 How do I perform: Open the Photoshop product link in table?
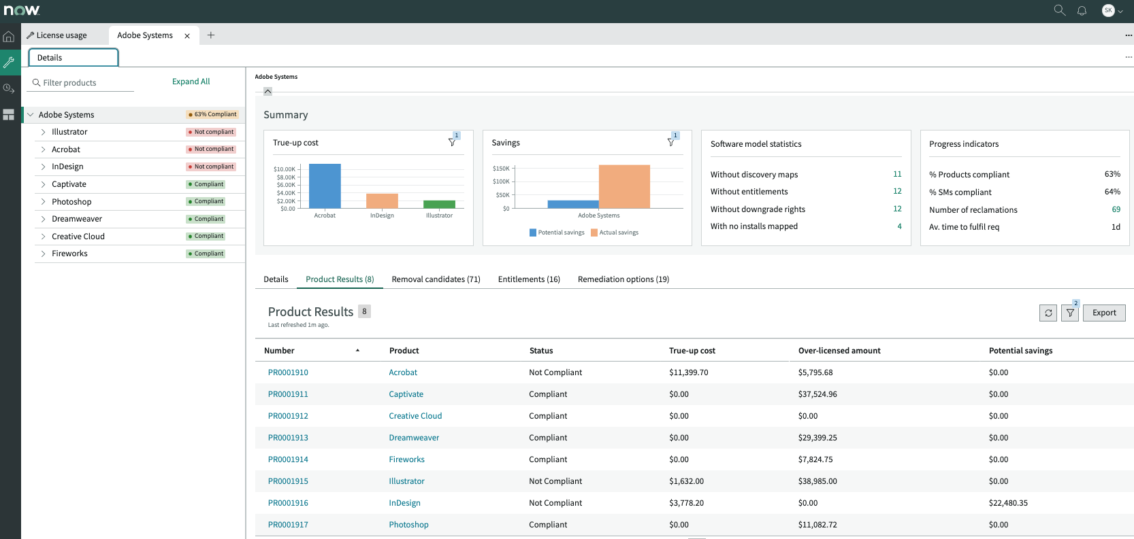(x=408, y=525)
